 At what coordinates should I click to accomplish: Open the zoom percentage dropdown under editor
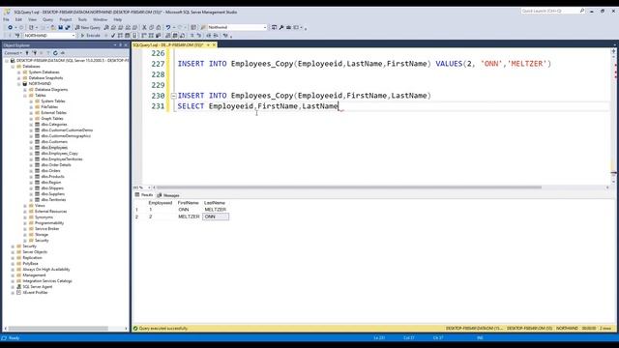pos(149,188)
